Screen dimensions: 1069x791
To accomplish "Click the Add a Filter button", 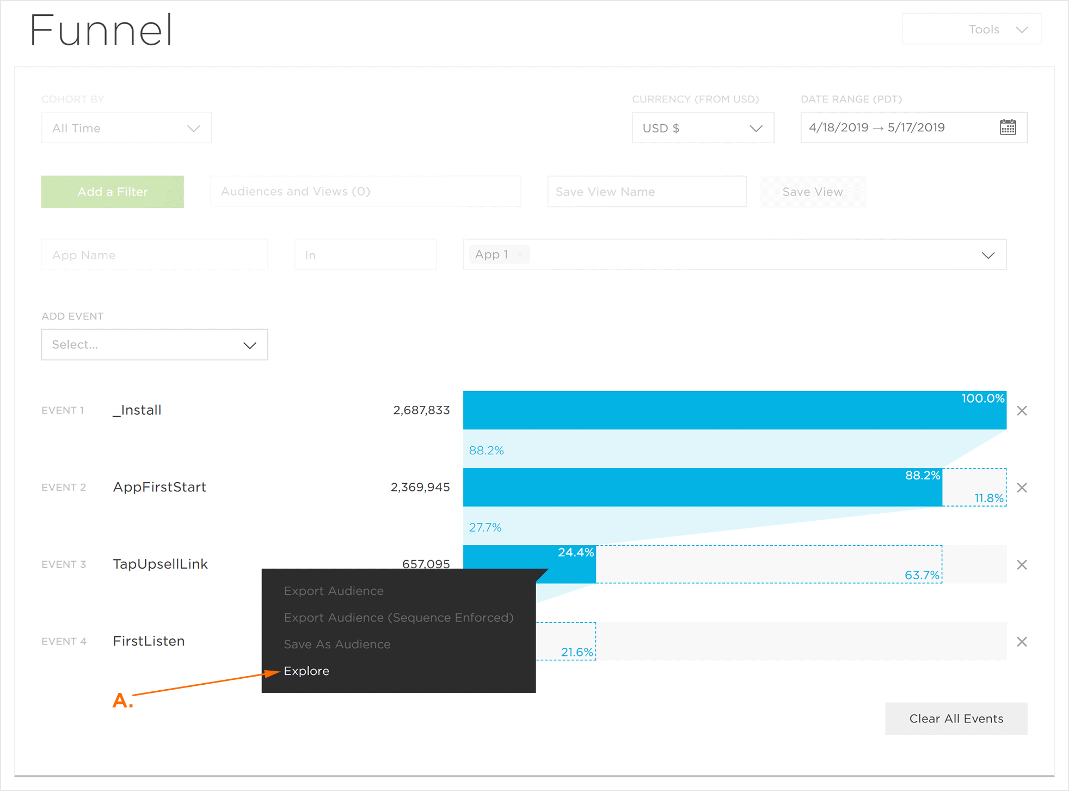I will click(113, 192).
